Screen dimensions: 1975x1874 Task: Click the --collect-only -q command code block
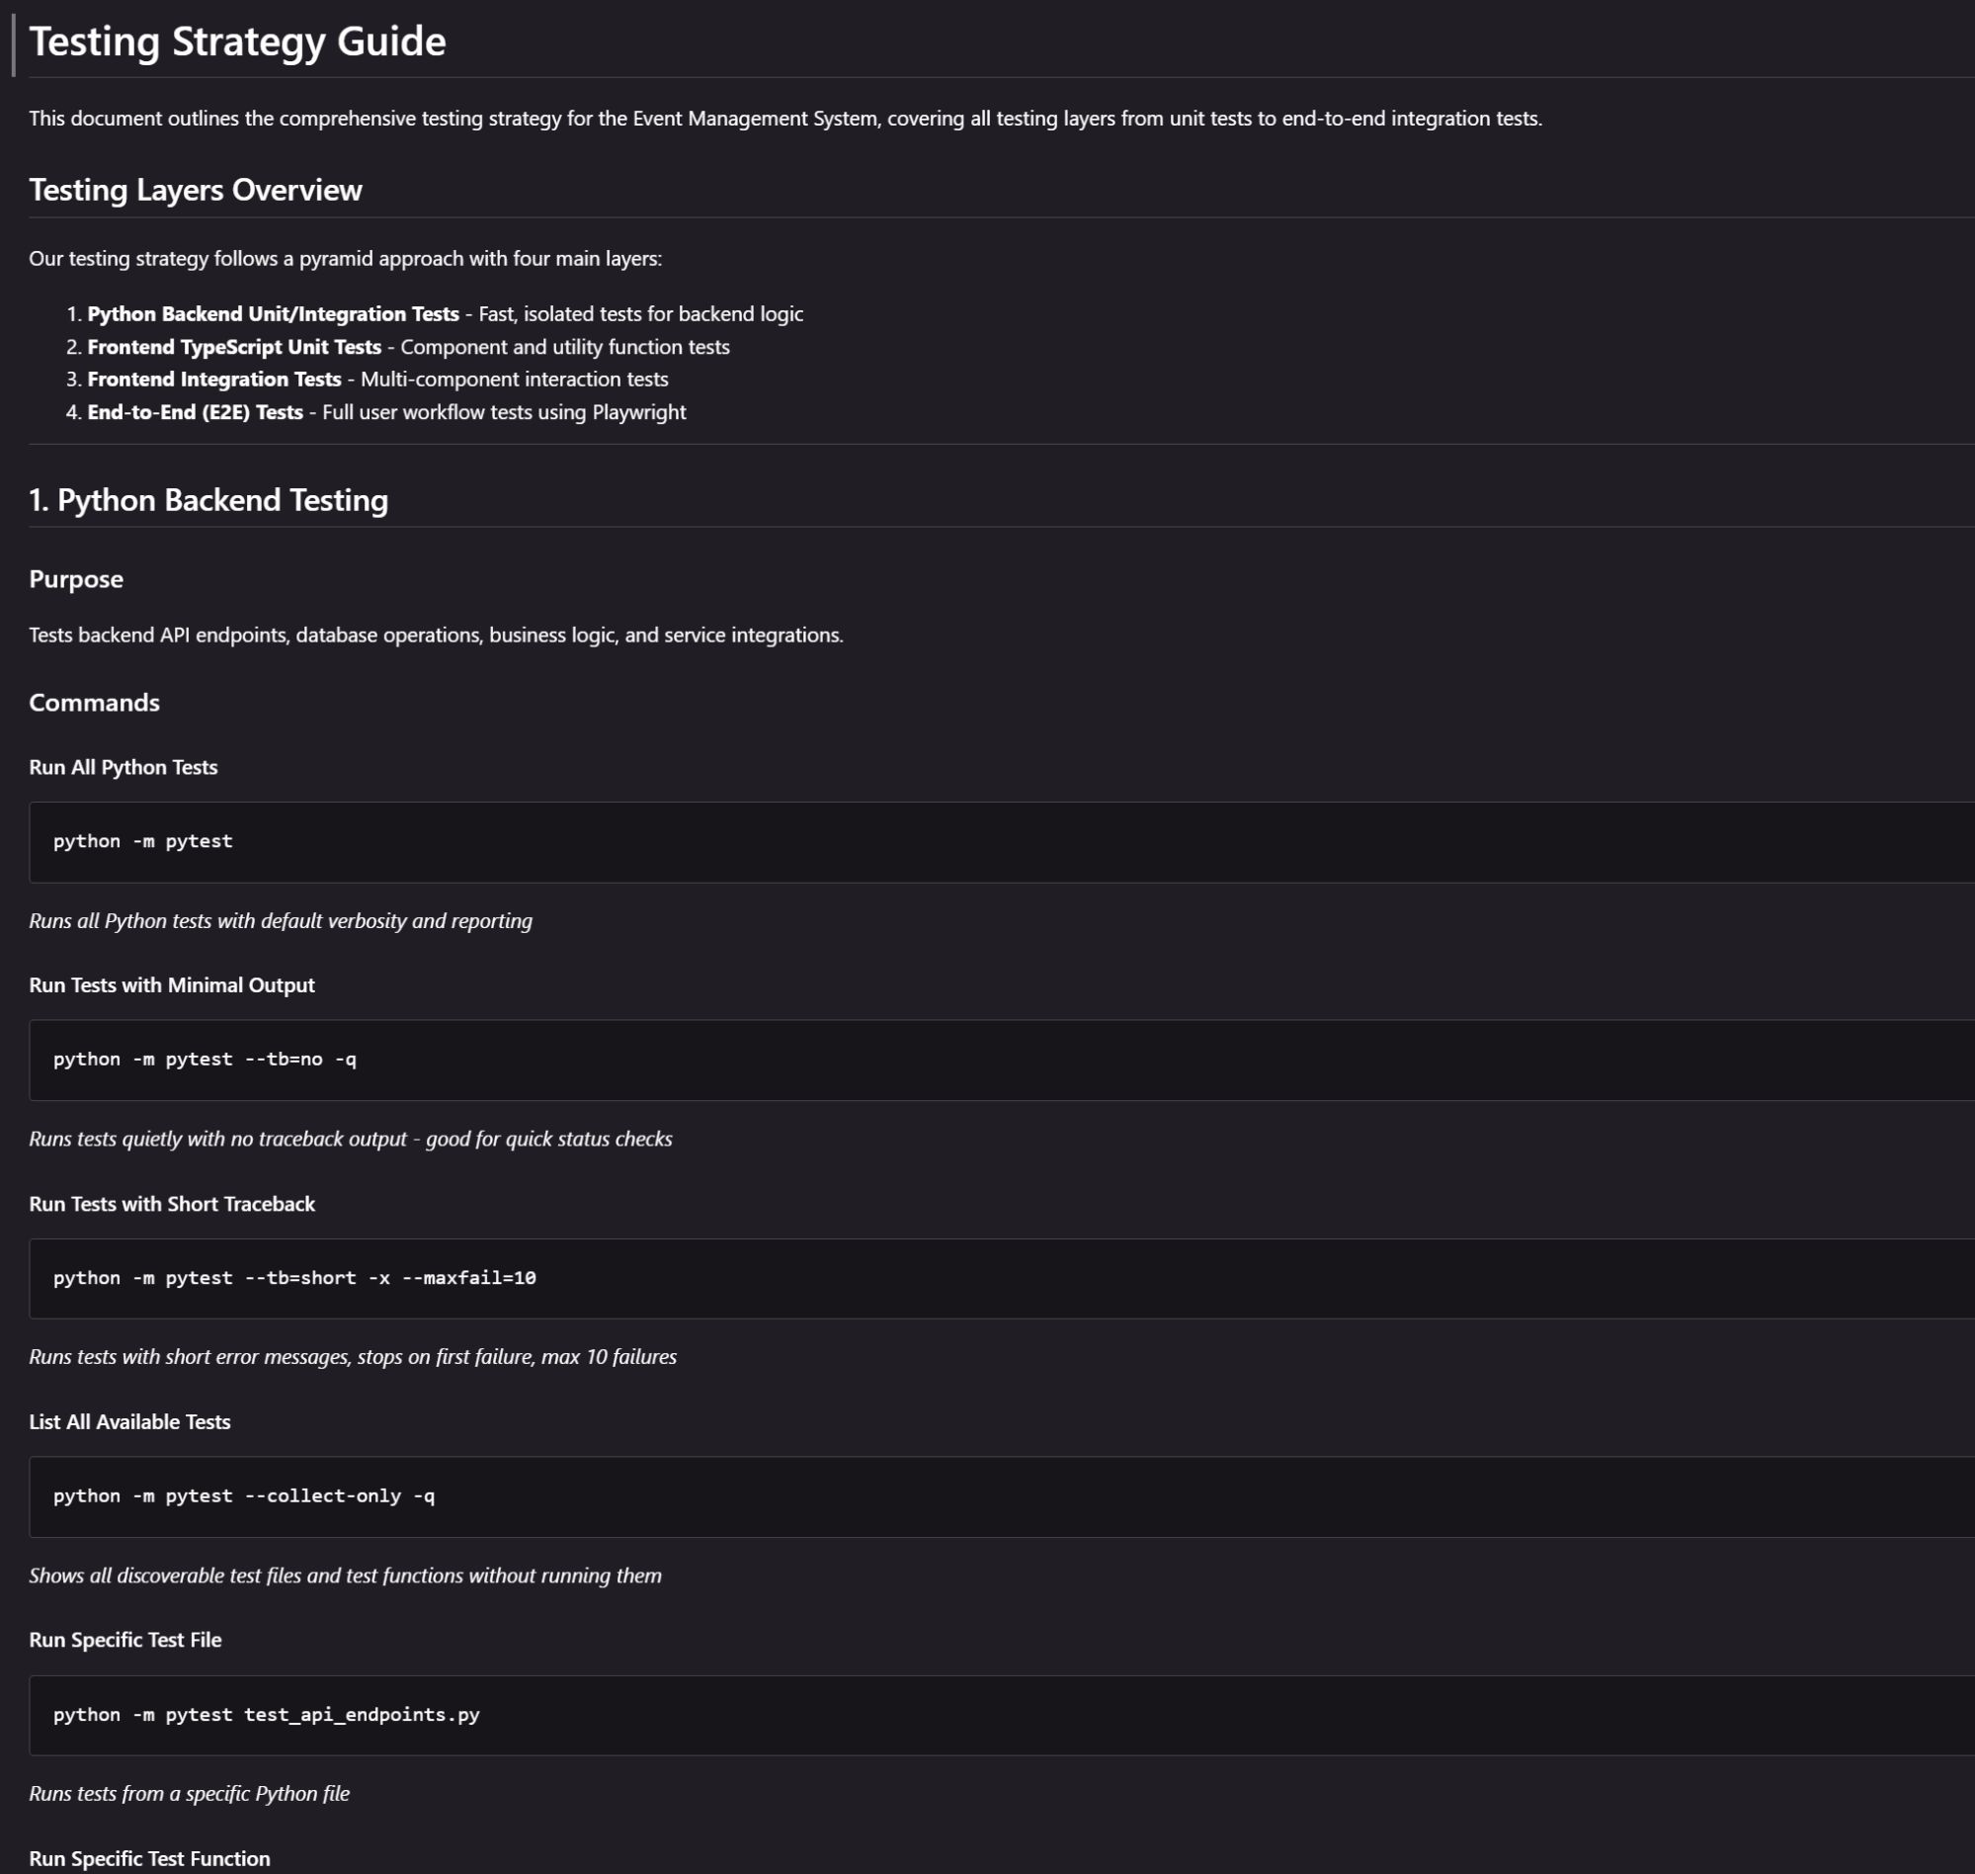tap(1002, 1496)
